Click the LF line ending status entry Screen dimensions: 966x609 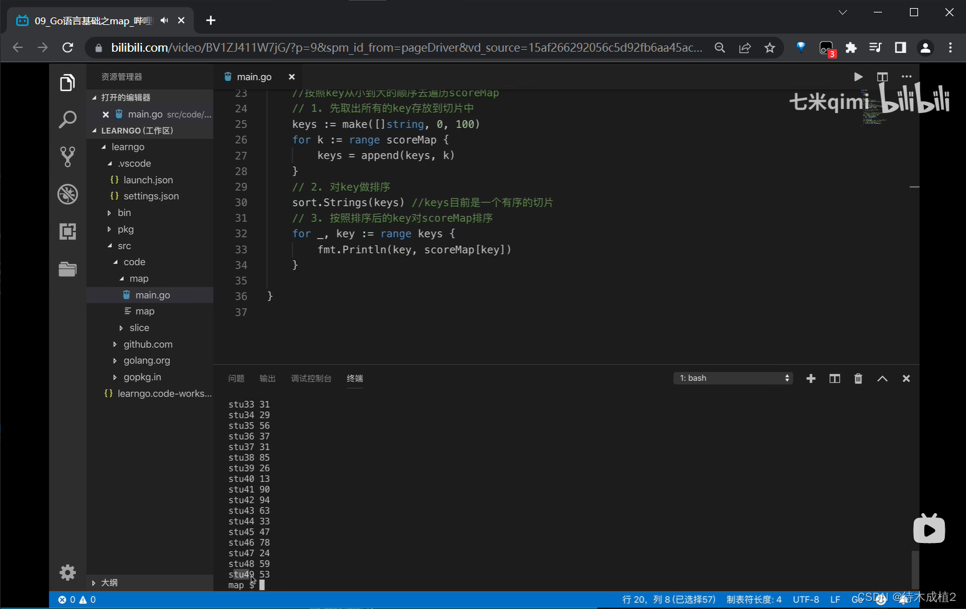(x=835, y=600)
